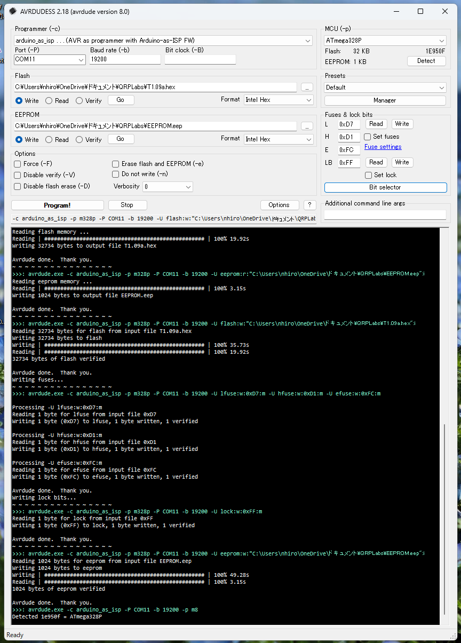Expand the COM11 port dropdown
Viewport: 461px width, 643px height.
point(50,60)
